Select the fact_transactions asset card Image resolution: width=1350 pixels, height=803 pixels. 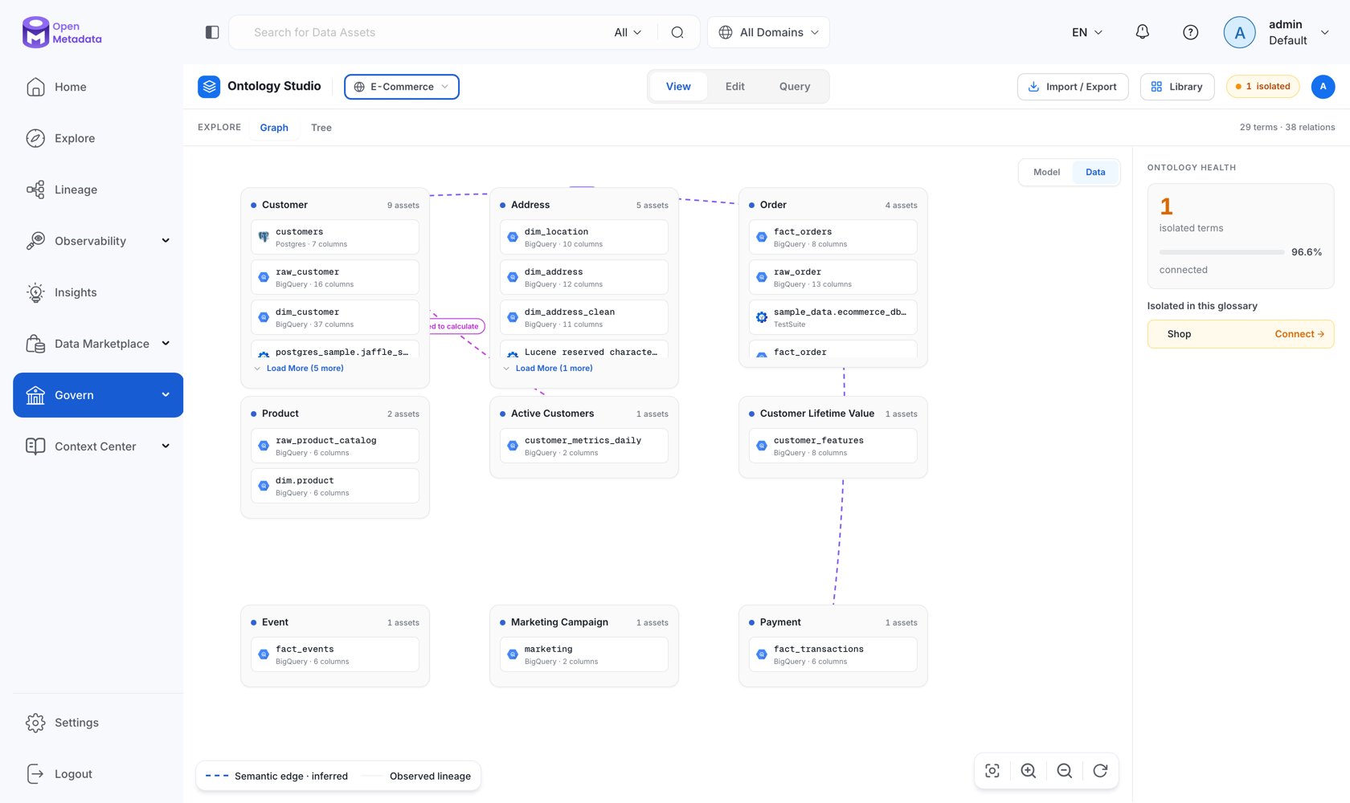point(832,654)
